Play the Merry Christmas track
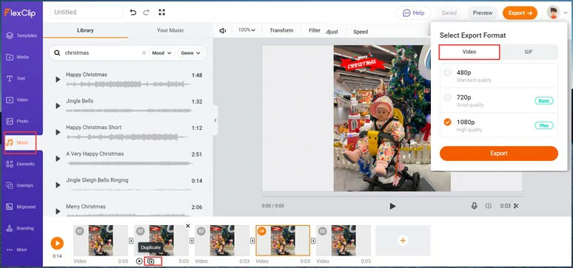 [58, 211]
